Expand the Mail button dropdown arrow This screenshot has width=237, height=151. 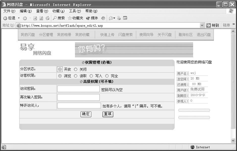[x=114, y=18]
